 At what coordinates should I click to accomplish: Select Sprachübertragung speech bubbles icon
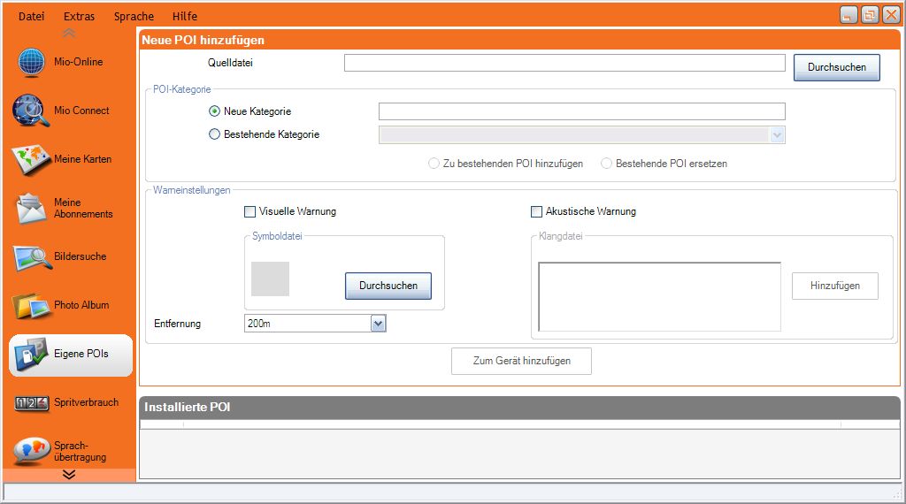(x=31, y=450)
